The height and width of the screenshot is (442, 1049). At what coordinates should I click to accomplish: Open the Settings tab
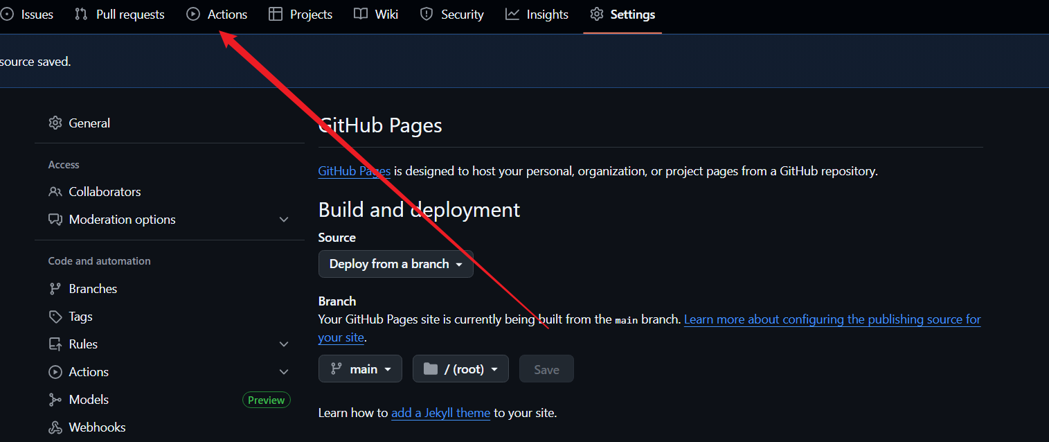(622, 15)
